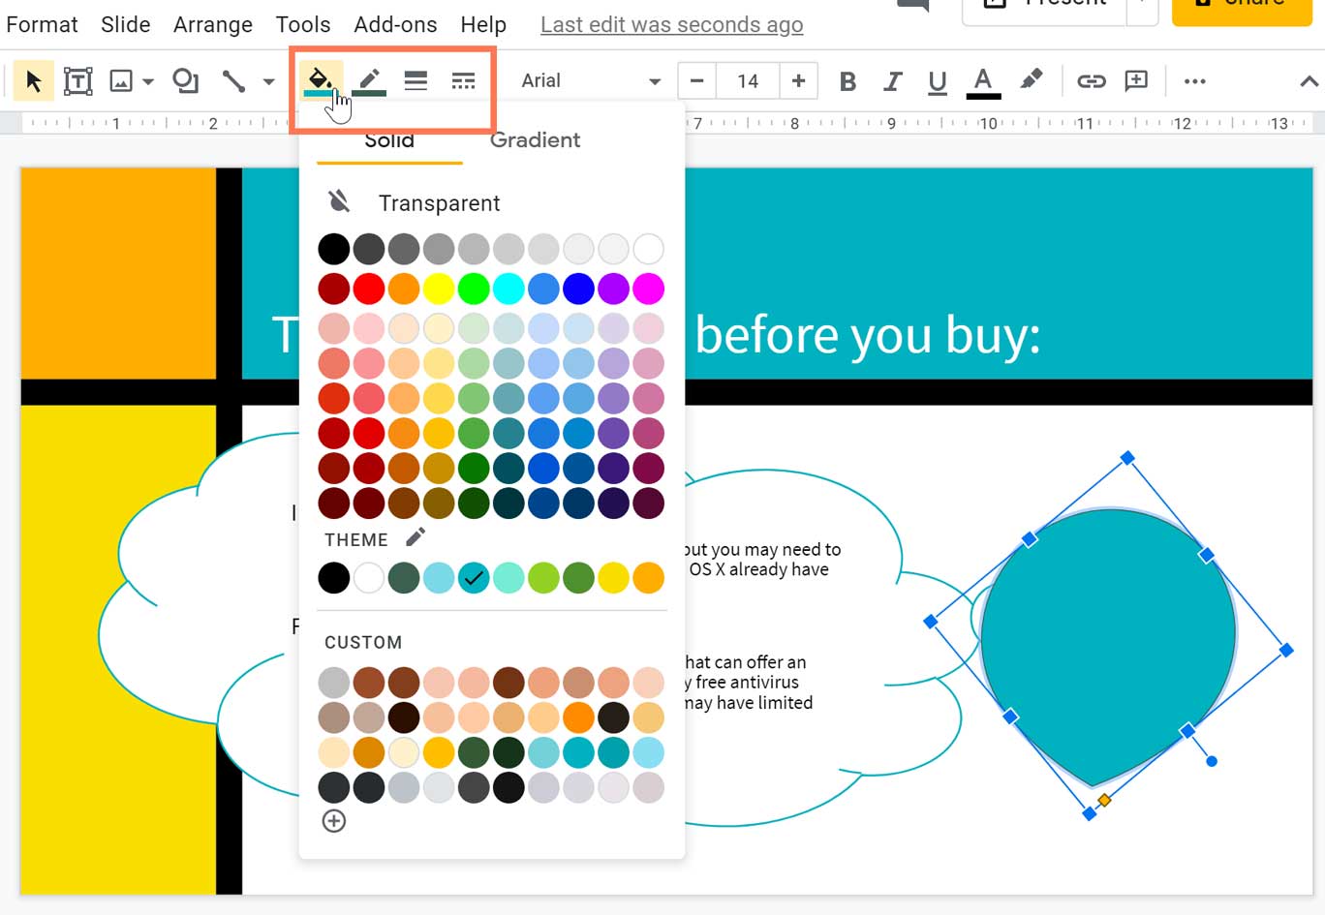Open the font family dropdown
Viewport: 1325px width, 915px height.
(x=581, y=80)
